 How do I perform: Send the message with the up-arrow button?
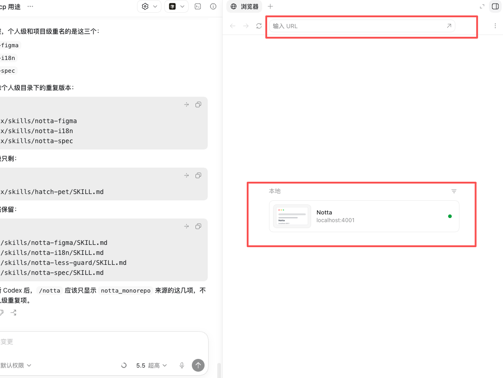tap(198, 365)
